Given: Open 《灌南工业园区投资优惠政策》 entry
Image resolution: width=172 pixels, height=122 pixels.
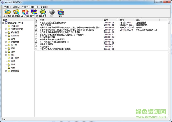Looking at the screenshot, I should coord(53,23).
